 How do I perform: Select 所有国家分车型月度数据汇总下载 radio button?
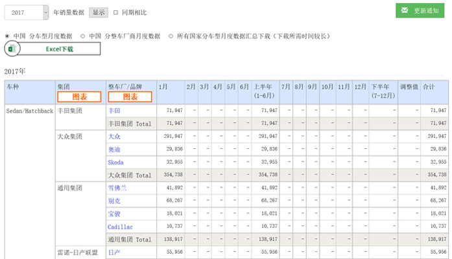coord(171,36)
